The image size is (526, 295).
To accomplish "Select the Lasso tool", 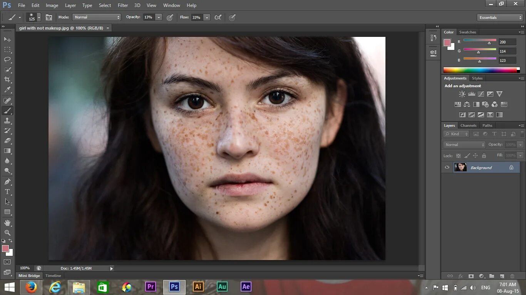I will point(7,60).
